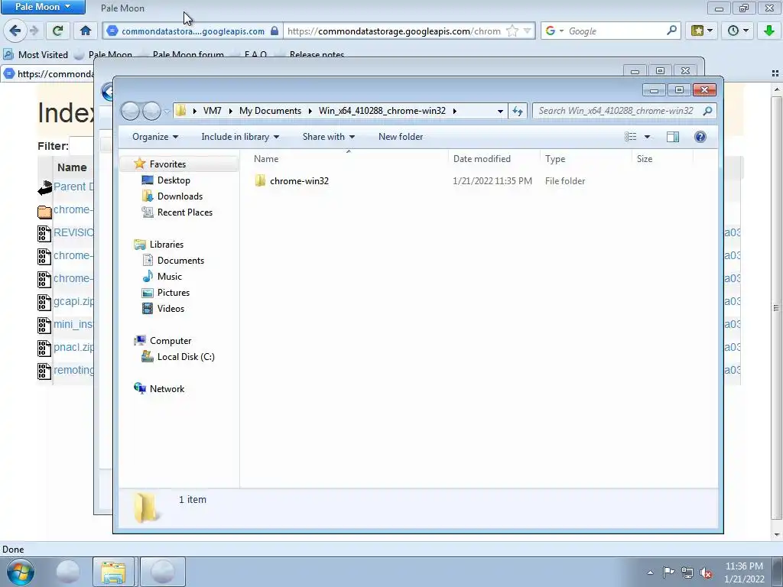
Task: Go back in Pale Moon browser
Action: point(15,31)
